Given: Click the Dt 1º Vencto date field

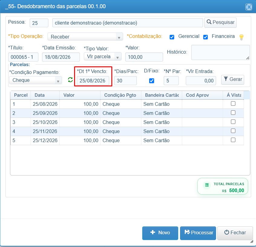Looking at the screenshot, I should 93,81.
